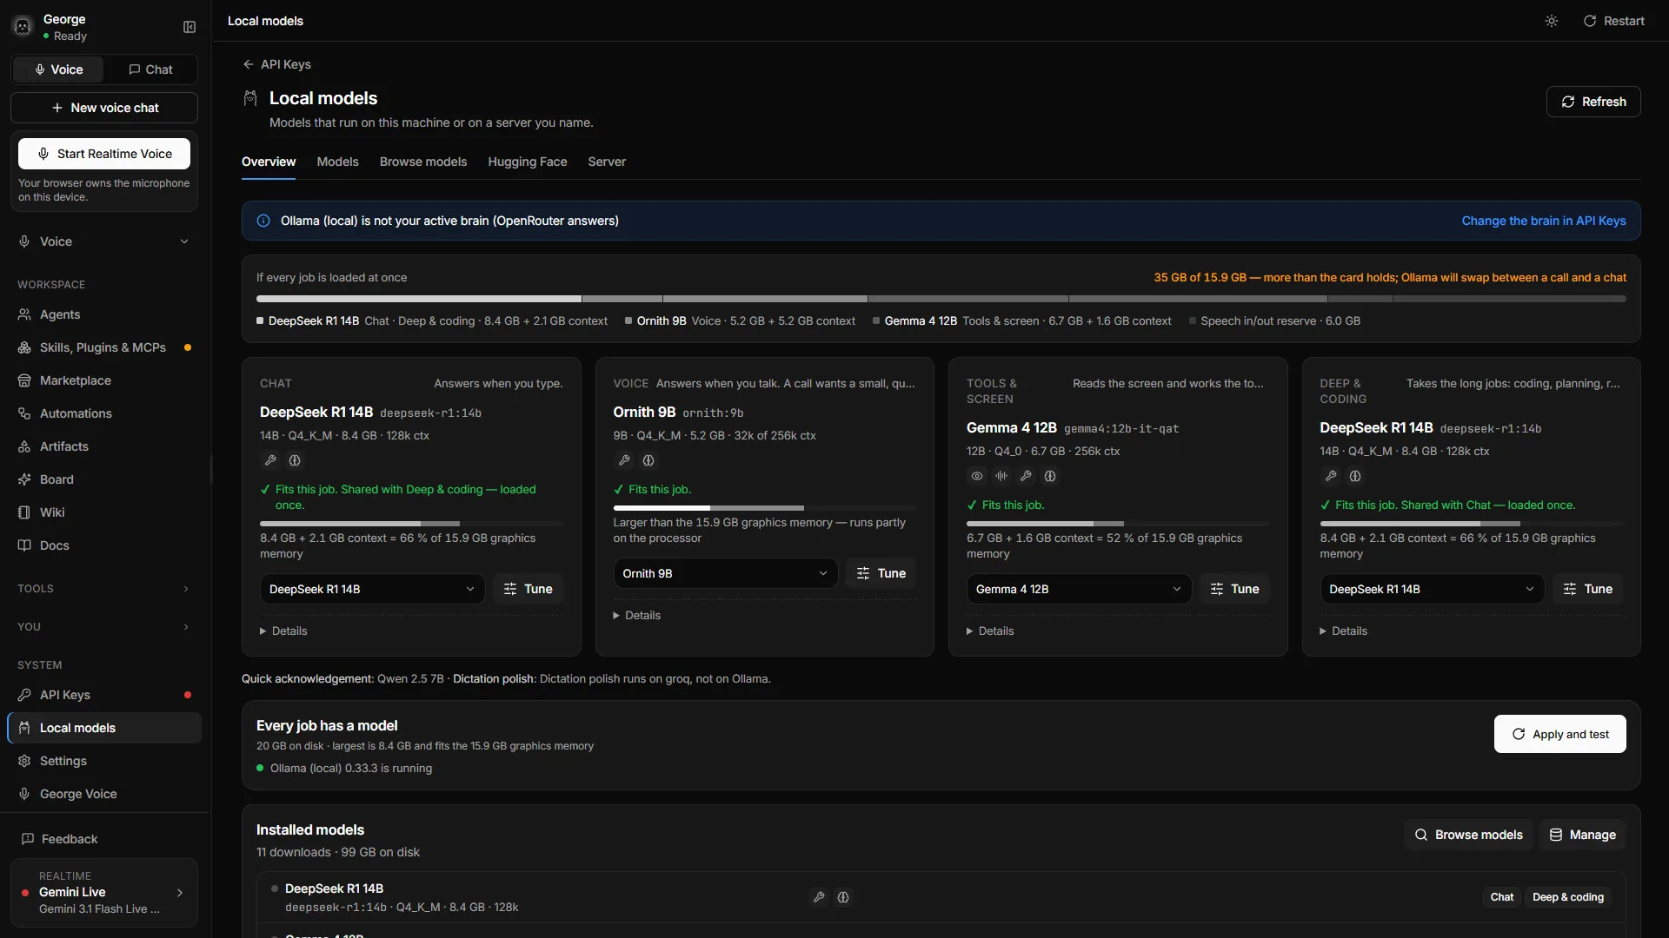The image size is (1669, 938).
Task: Follow Change the brain in API Keys link
Action: (1544, 221)
